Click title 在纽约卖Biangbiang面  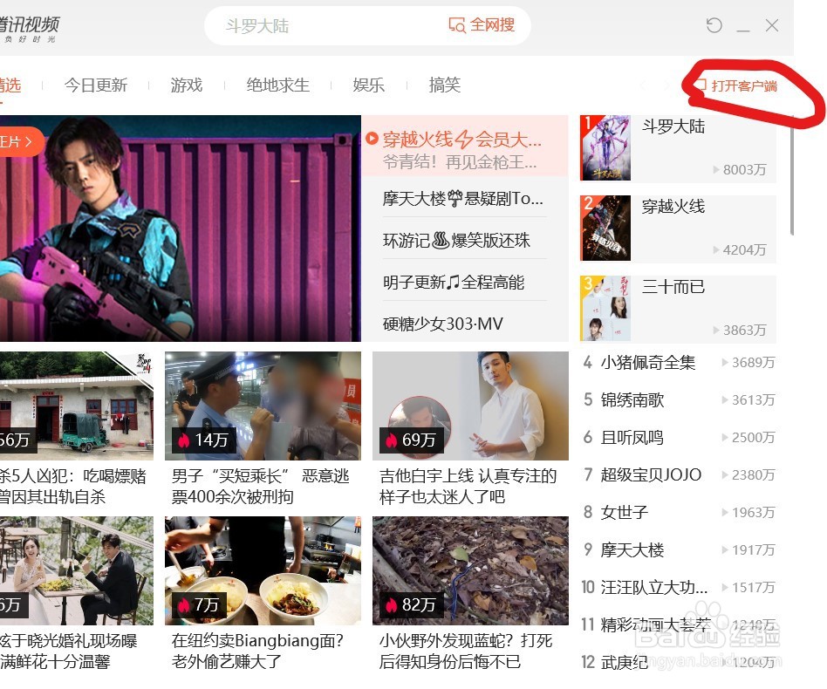point(258,651)
